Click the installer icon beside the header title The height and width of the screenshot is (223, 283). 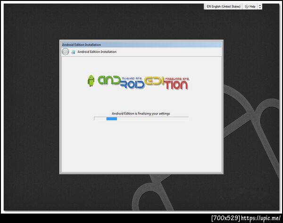[73, 52]
